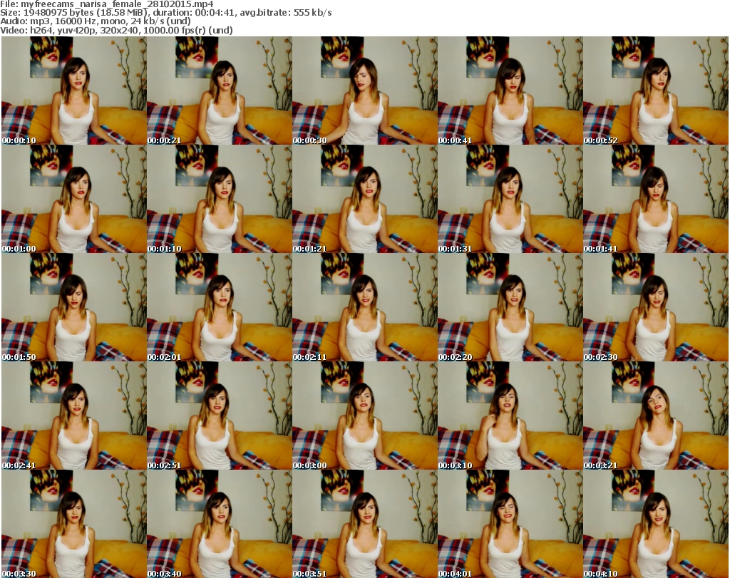Select the thumbnail frame at 00:01:31

point(510,199)
